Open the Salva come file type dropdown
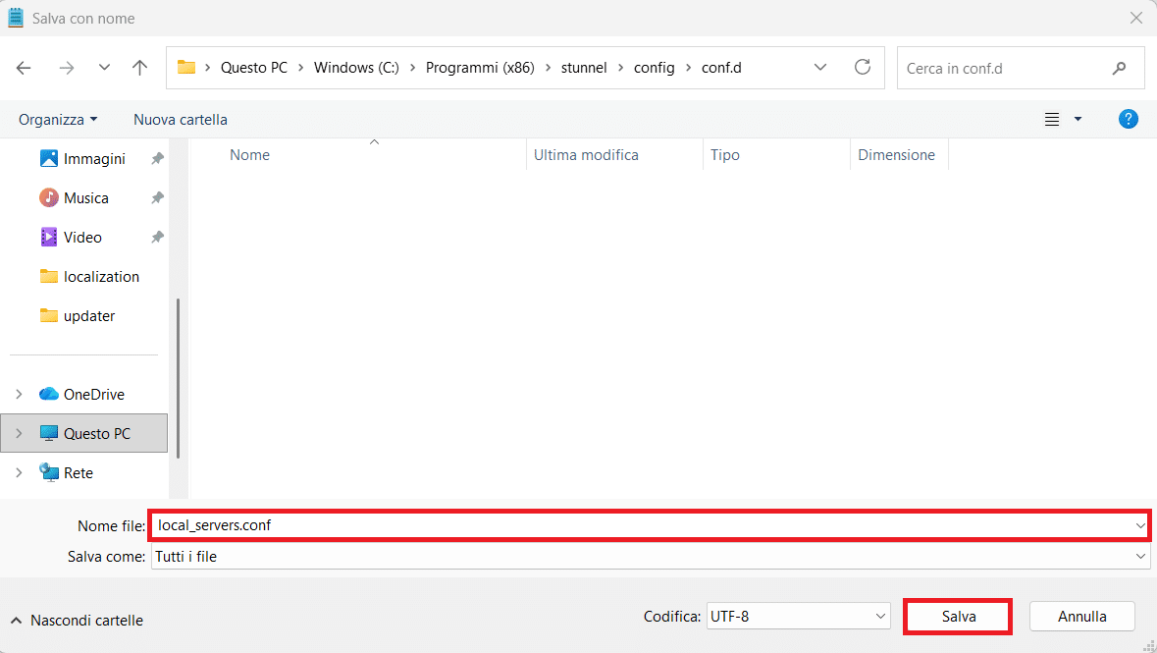The width and height of the screenshot is (1157, 653). (1140, 556)
